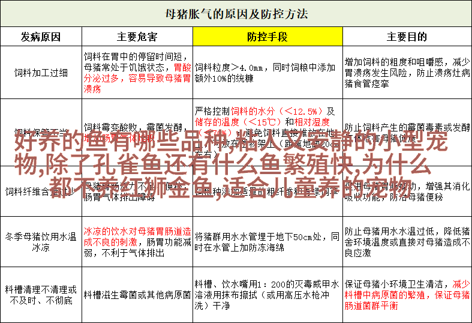
Task: Click the cell starting 将猪群用水水管埋于地下
Action: coord(267,241)
